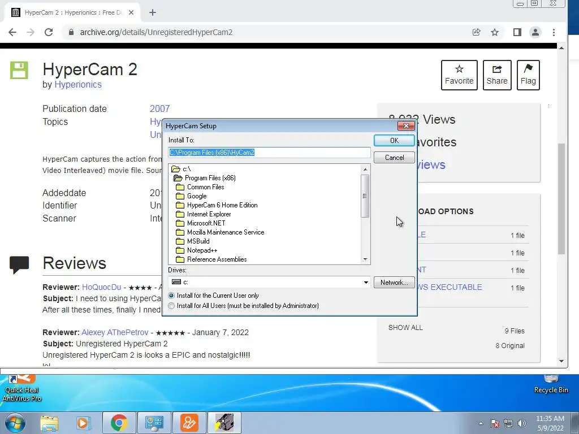Click the site lock icon

[71, 32]
